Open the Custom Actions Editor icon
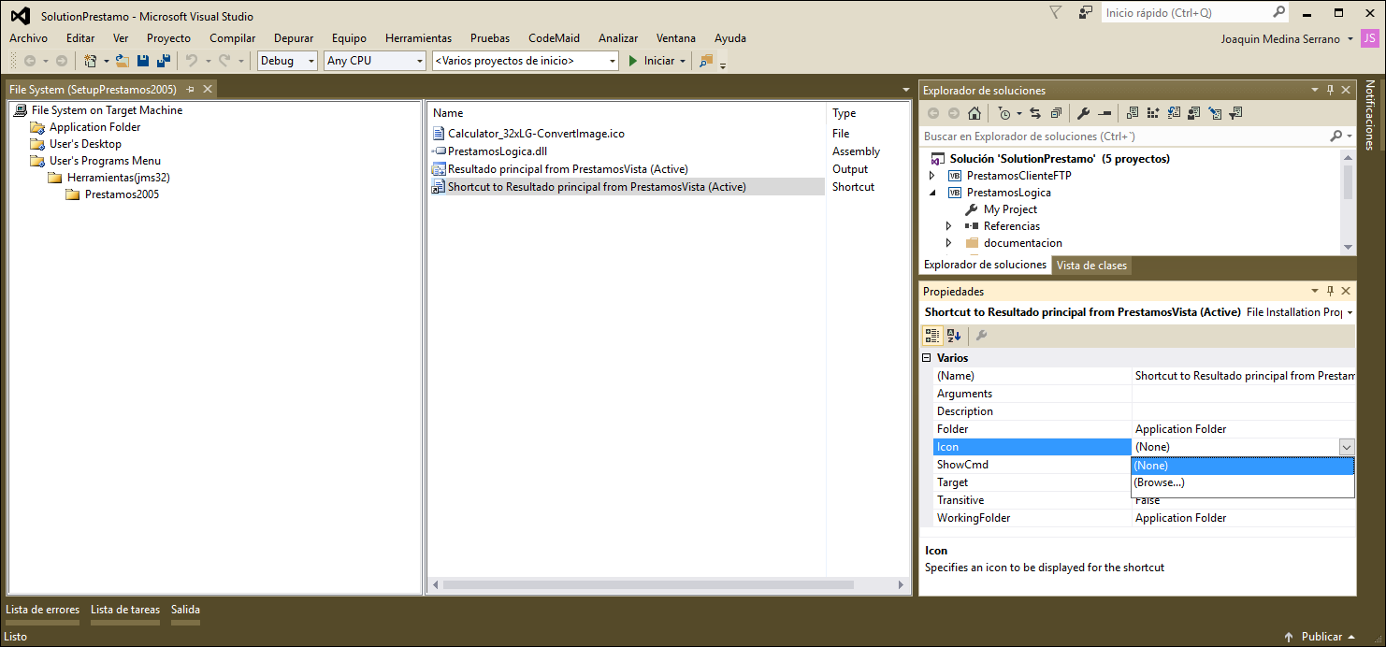 (1215, 113)
